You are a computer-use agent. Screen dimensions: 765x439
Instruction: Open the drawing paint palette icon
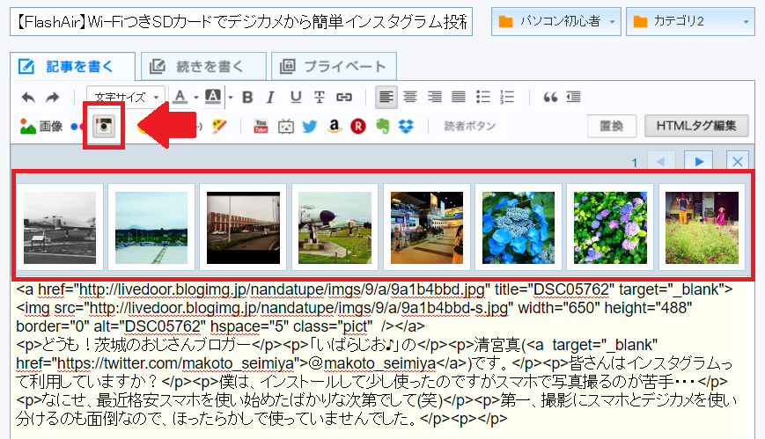click(220, 126)
